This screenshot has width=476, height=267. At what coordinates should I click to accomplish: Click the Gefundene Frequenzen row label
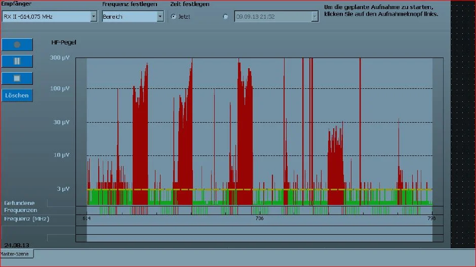click(20, 206)
